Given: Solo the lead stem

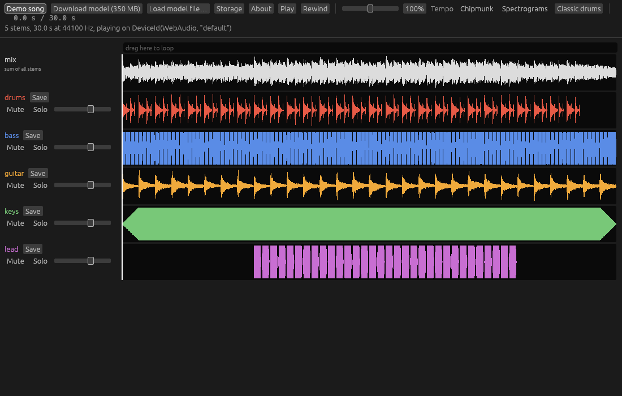Looking at the screenshot, I should pos(40,261).
